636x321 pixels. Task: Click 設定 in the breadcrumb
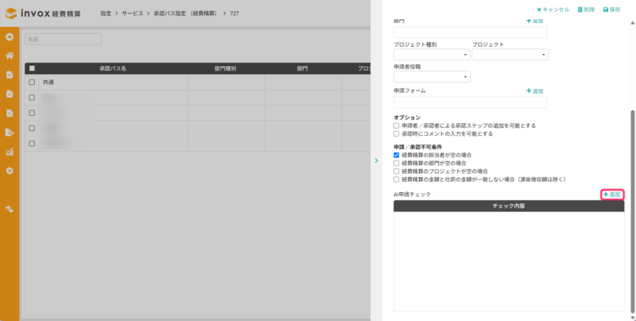click(106, 14)
